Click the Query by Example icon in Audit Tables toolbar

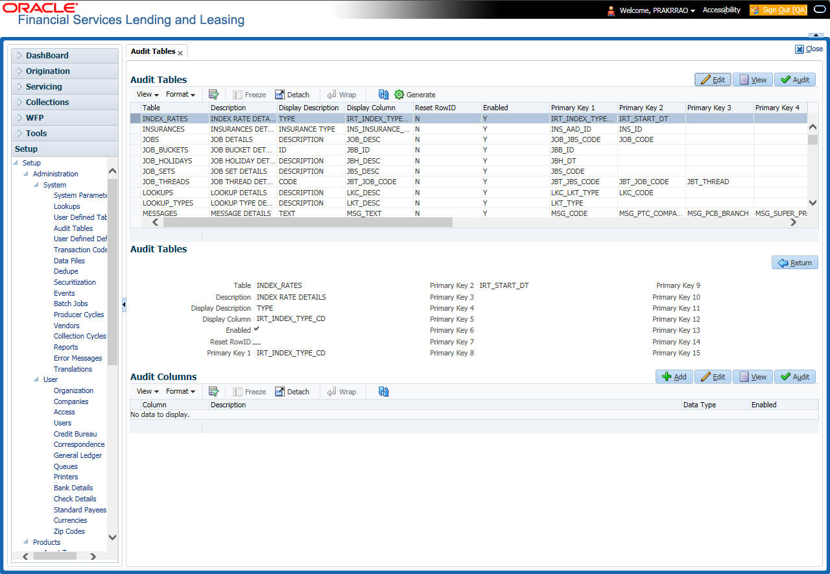pyautogui.click(x=213, y=95)
